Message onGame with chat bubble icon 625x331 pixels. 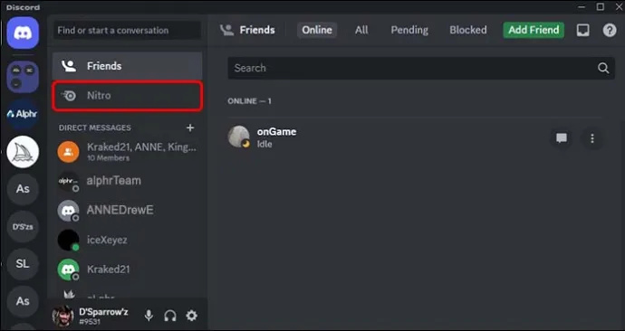coord(562,138)
